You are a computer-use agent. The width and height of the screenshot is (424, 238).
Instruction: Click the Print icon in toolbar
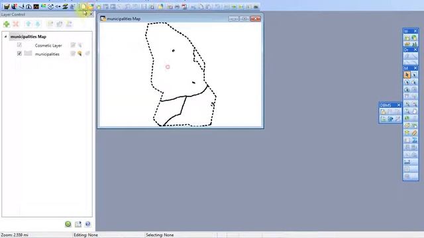click(x=177, y=7)
